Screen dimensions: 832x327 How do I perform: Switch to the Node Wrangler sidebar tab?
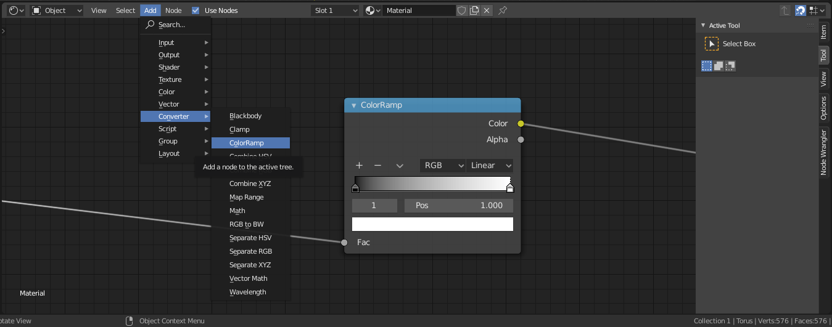pos(824,152)
